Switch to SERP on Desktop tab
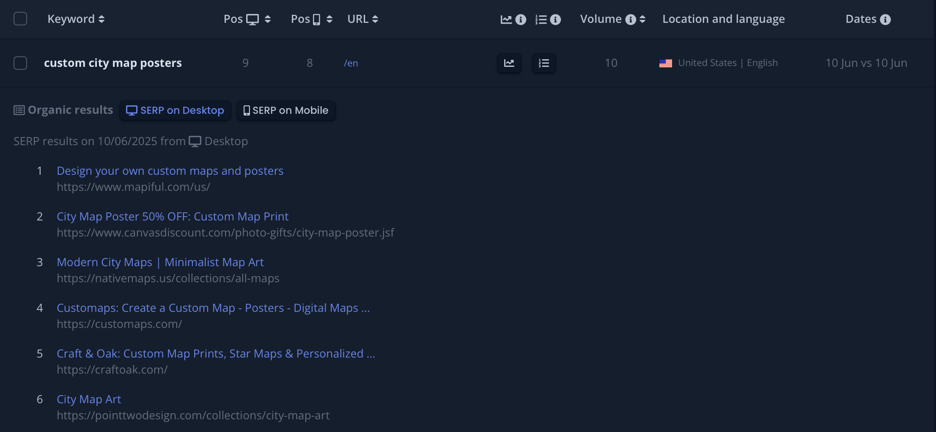Viewport: 936px width, 432px height. coord(175,110)
